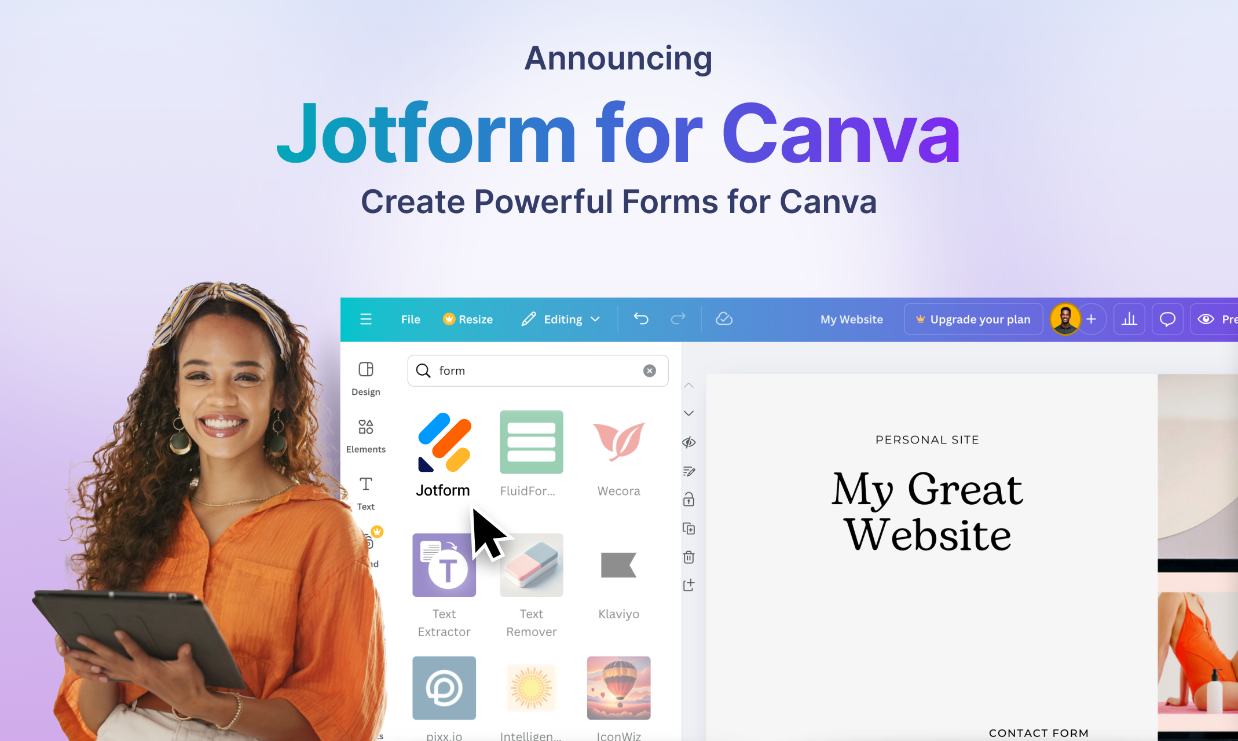Toggle the preview eye icon

(x=1206, y=320)
